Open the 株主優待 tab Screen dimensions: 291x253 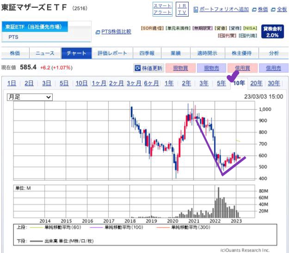pyautogui.click(x=242, y=53)
